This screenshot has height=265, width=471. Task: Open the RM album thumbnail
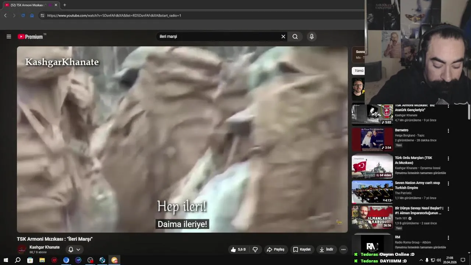coord(372,243)
